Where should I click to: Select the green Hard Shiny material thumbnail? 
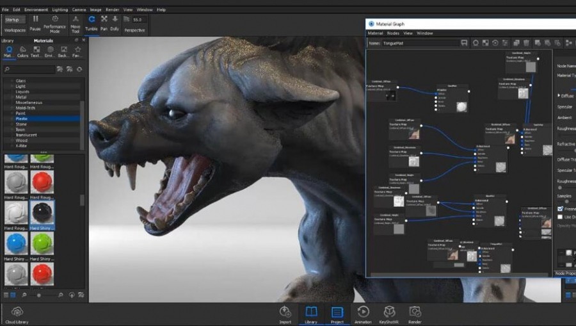click(42, 243)
